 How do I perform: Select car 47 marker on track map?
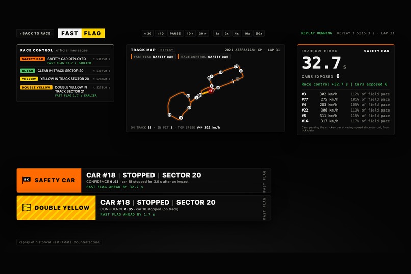[169, 115]
